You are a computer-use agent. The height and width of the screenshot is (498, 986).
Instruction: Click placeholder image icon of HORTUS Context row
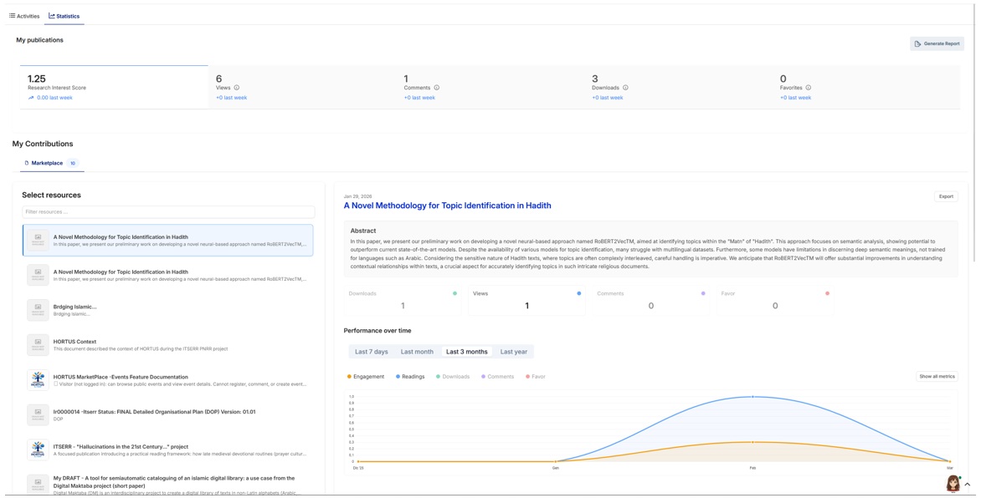[x=38, y=345]
